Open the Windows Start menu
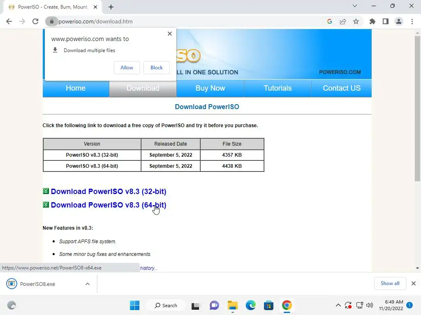This screenshot has height=315, width=421. click(134, 305)
